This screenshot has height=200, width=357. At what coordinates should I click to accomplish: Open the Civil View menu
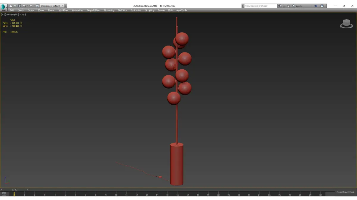(123, 10)
